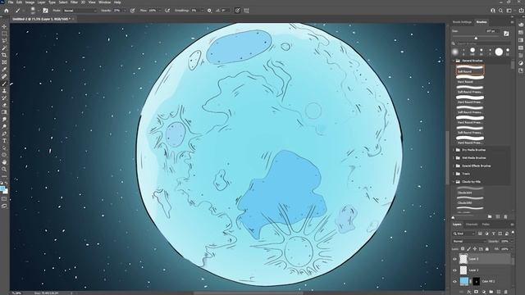This screenshot has height=295, width=525.
Task: Click the brush Size value field
Action: click(x=492, y=31)
